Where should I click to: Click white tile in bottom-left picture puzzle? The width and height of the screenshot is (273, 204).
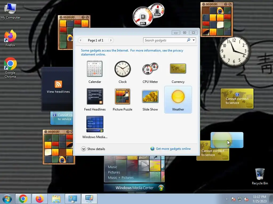click(48, 152)
